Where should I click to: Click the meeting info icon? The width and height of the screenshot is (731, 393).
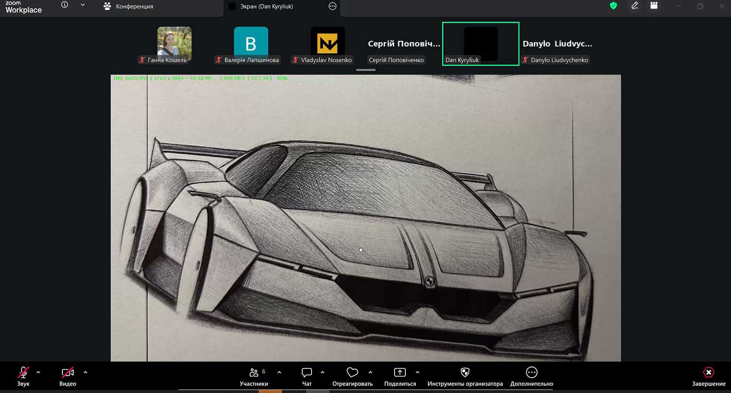(65, 5)
